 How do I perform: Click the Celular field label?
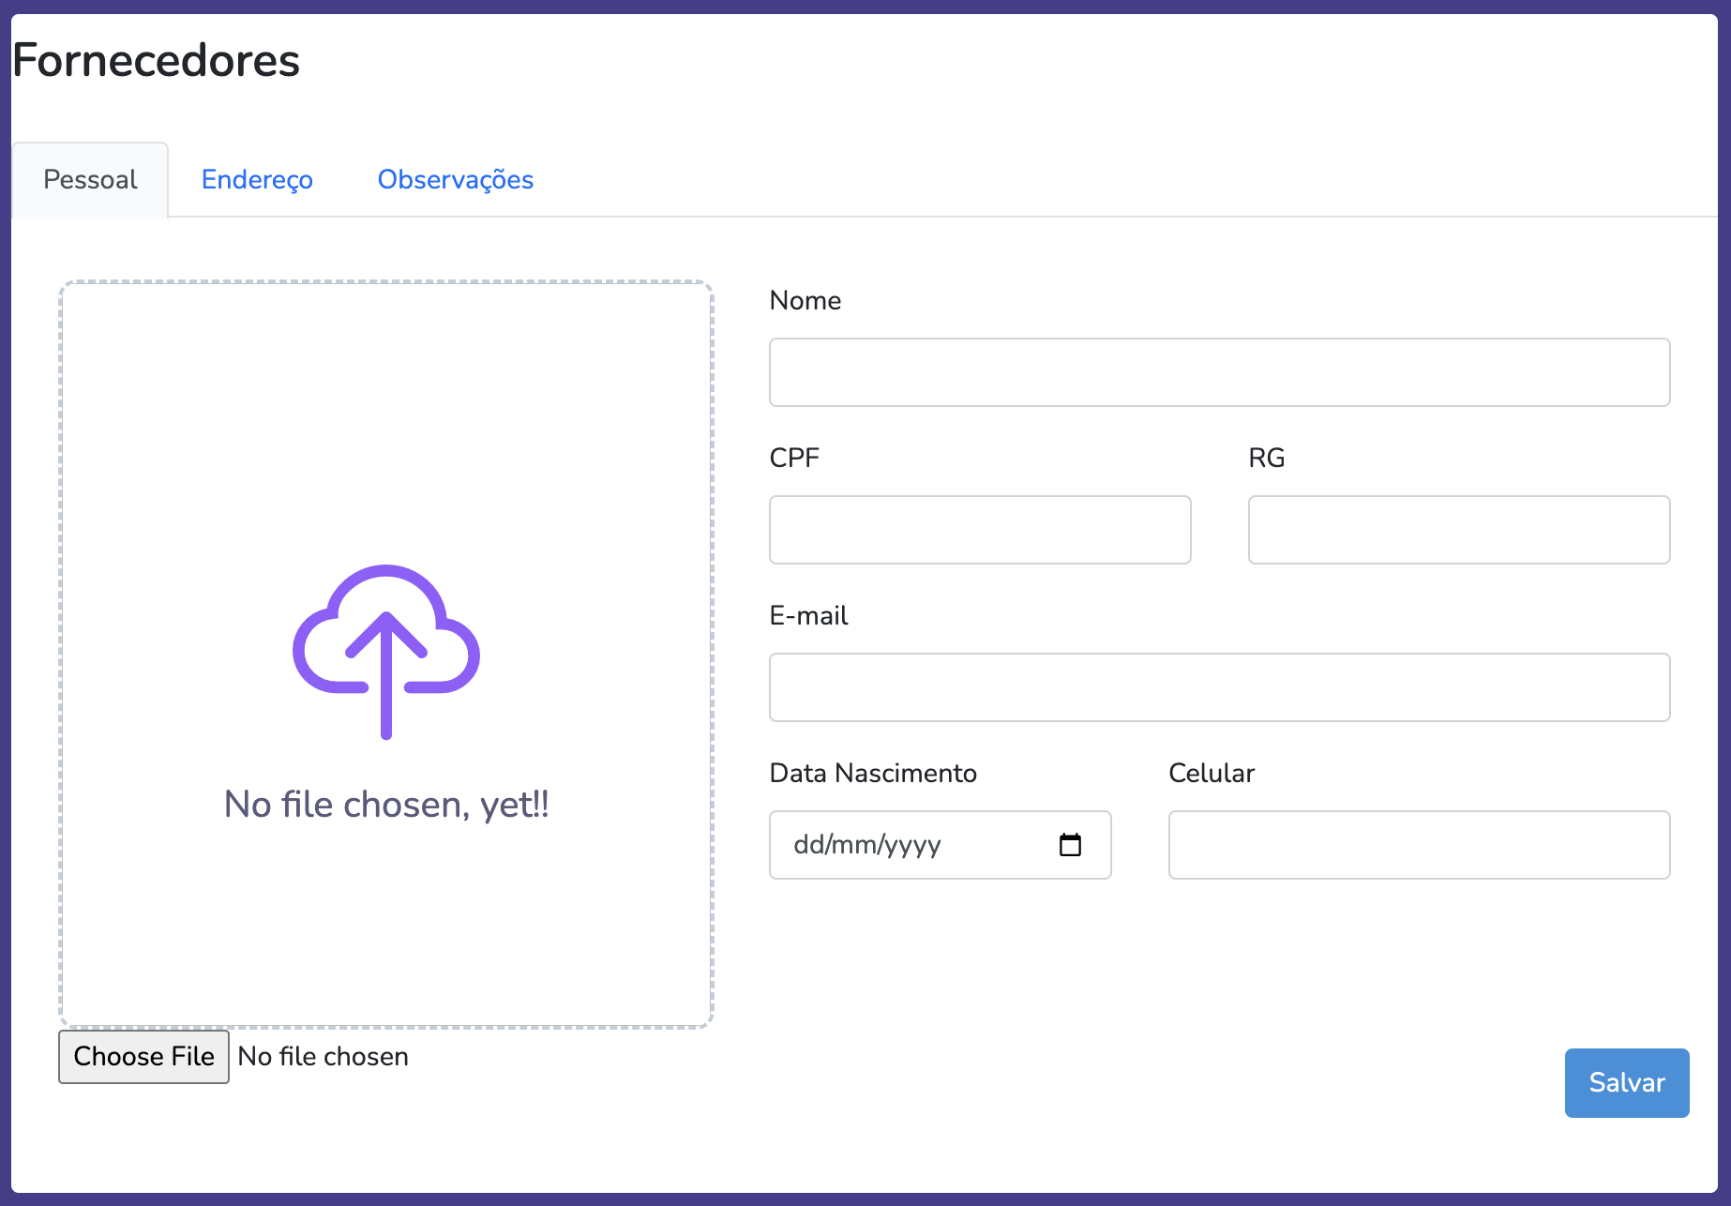(x=1211, y=773)
